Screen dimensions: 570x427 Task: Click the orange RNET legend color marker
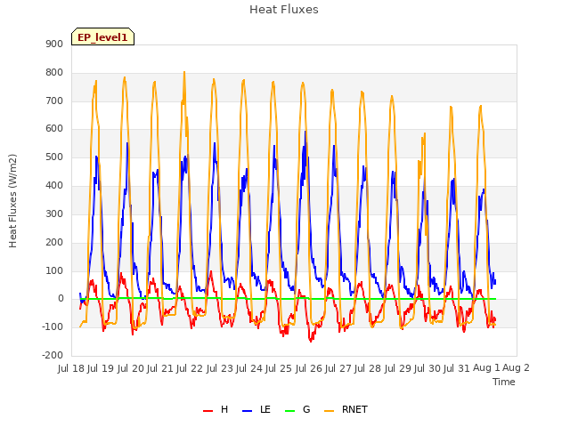tap(329, 411)
